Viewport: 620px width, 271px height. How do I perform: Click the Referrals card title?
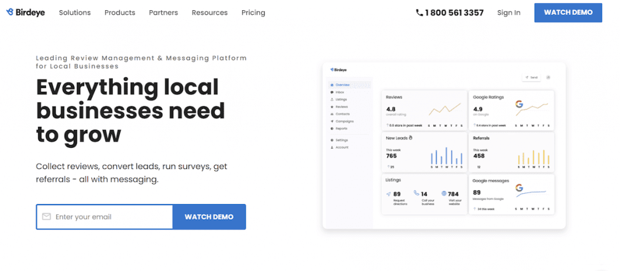[x=481, y=138]
